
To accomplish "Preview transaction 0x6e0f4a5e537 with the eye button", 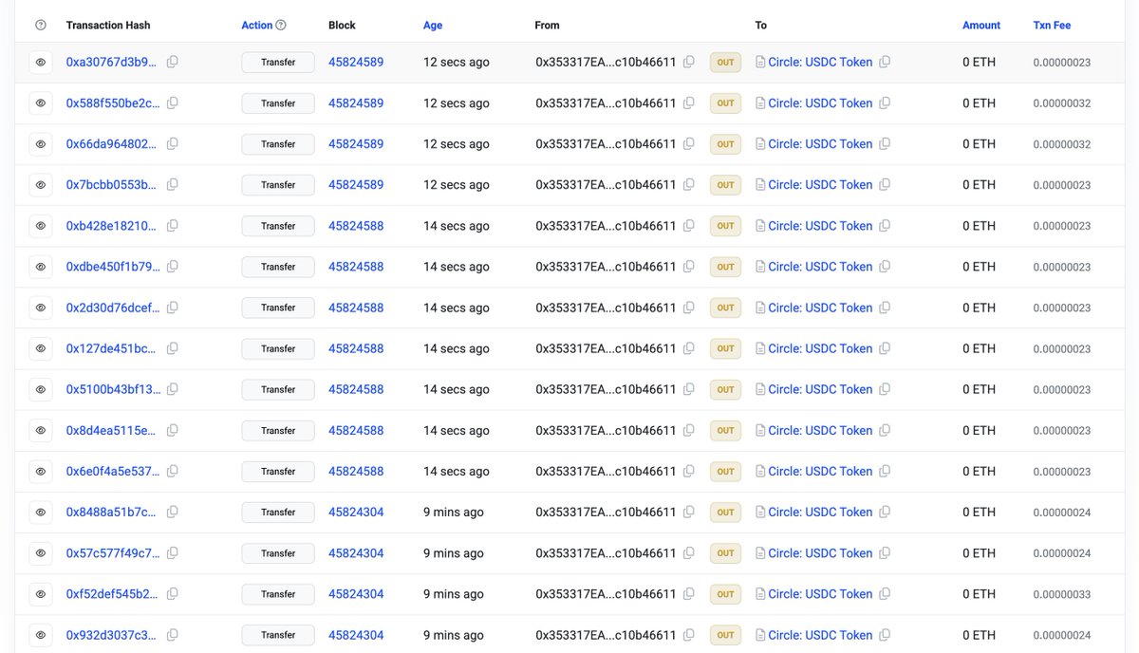I will point(41,471).
